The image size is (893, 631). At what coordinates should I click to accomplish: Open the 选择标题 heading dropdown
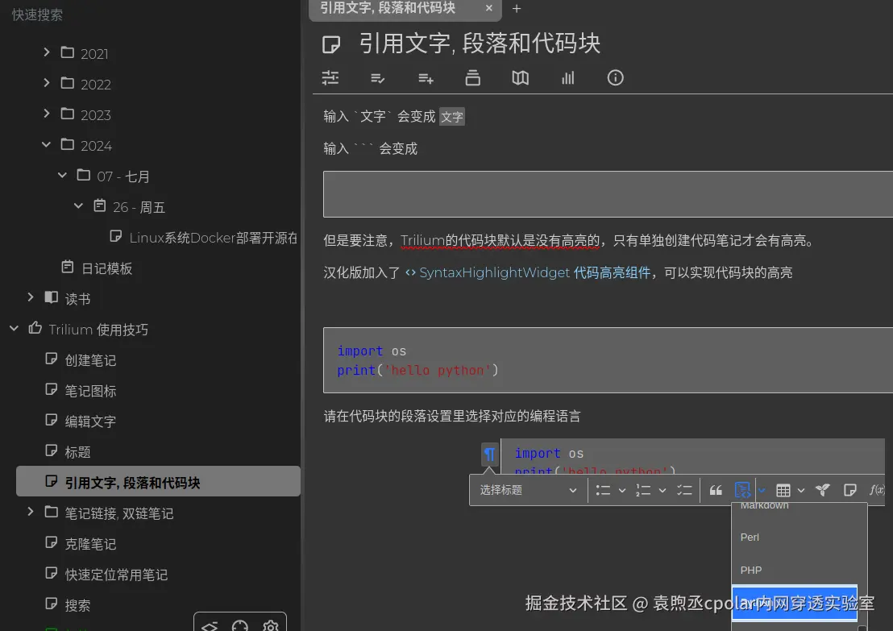(528, 489)
